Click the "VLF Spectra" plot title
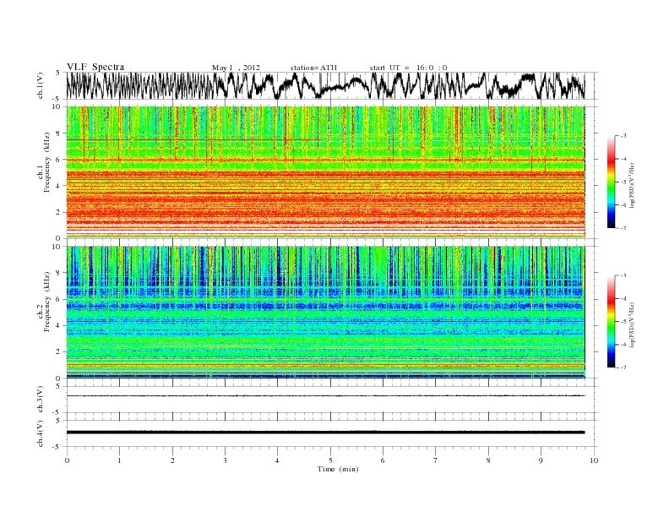The image size is (669, 517). 95,67
